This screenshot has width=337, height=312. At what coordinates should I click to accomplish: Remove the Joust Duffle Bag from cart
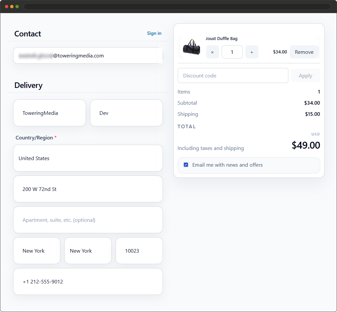(x=304, y=52)
